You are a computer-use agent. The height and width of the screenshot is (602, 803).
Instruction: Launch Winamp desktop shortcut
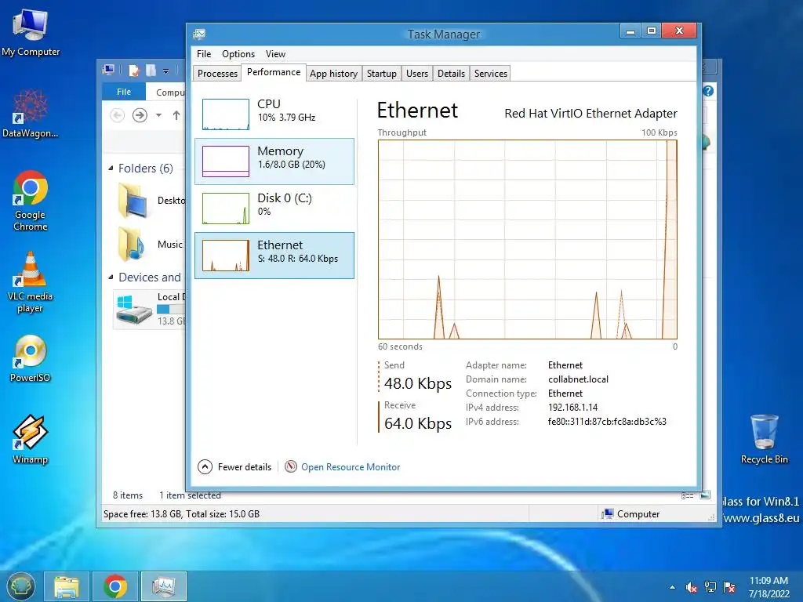point(31,439)
